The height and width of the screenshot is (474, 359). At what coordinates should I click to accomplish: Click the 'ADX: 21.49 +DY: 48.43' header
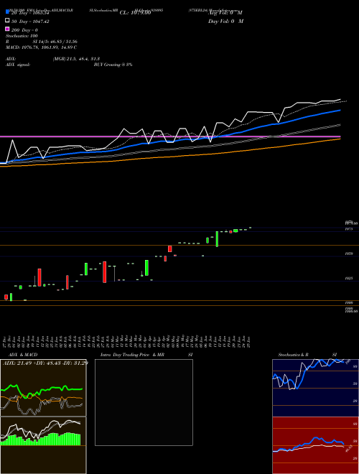tap(45, 363)
